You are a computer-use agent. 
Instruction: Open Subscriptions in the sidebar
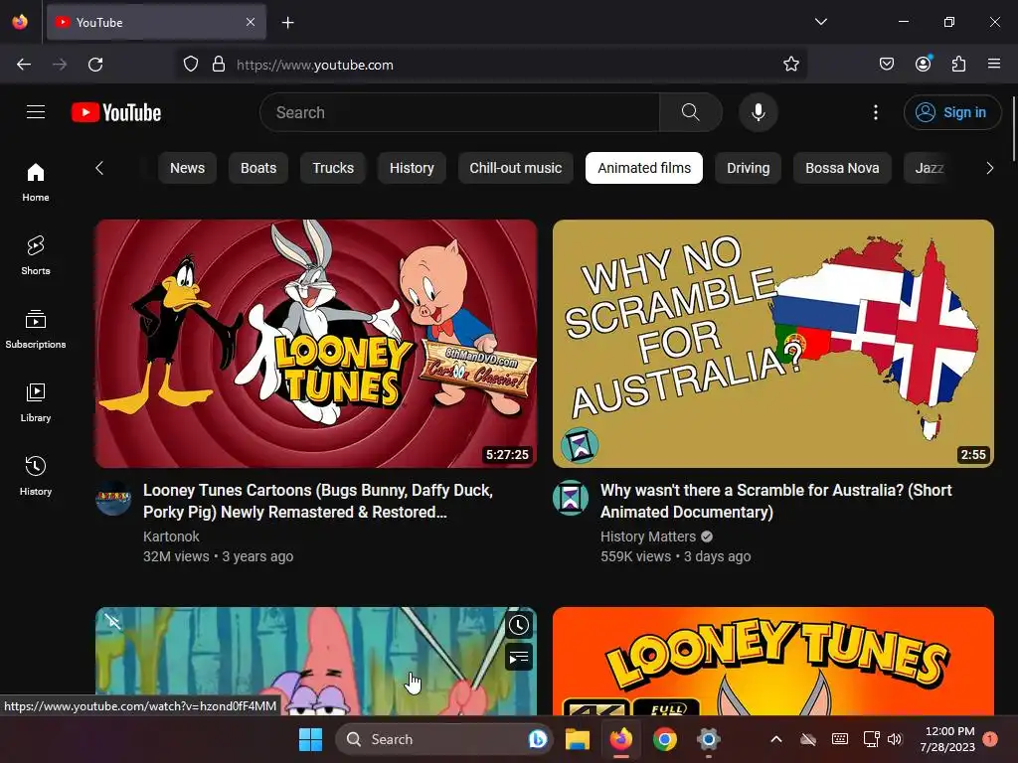coord(36,329)
